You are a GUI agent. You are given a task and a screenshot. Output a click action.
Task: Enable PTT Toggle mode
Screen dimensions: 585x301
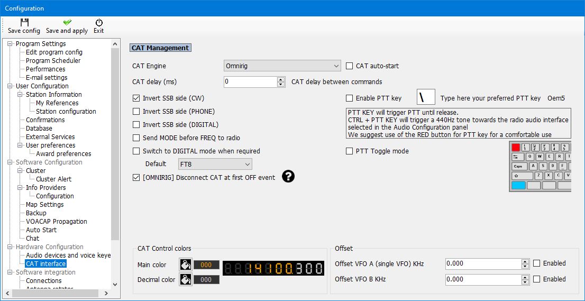(x=349, y=151)
